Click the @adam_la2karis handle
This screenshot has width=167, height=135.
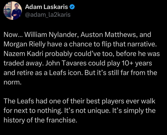pyautogui.click(x=48, y=15)
